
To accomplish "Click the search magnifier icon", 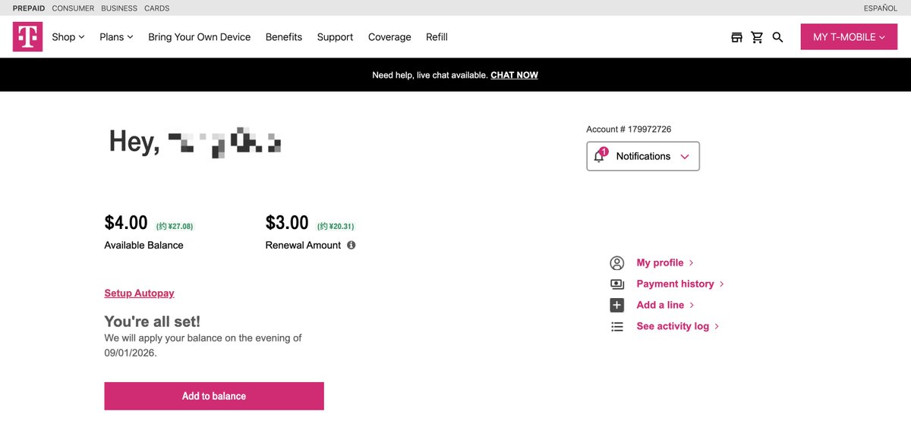I will click(777, 37).
